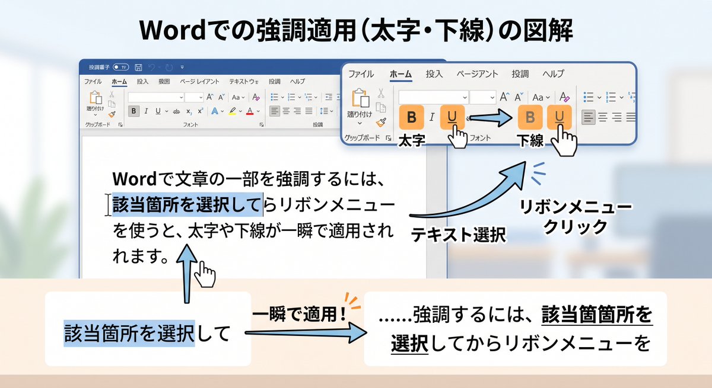Expand the paste options arrow in main ribbon

[96, 115]
